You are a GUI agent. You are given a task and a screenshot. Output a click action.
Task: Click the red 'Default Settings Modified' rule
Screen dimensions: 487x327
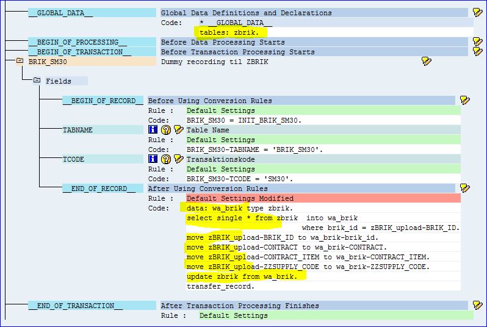coord(323,198)
